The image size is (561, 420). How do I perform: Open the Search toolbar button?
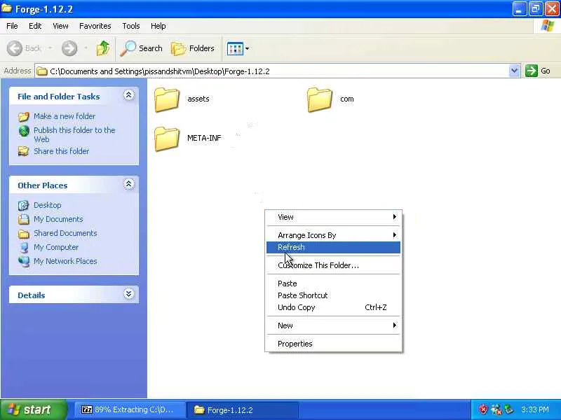[142, 48]
